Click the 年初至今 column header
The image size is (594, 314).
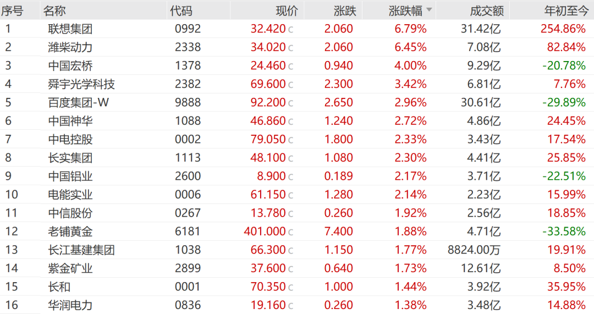tap(566, 11)
